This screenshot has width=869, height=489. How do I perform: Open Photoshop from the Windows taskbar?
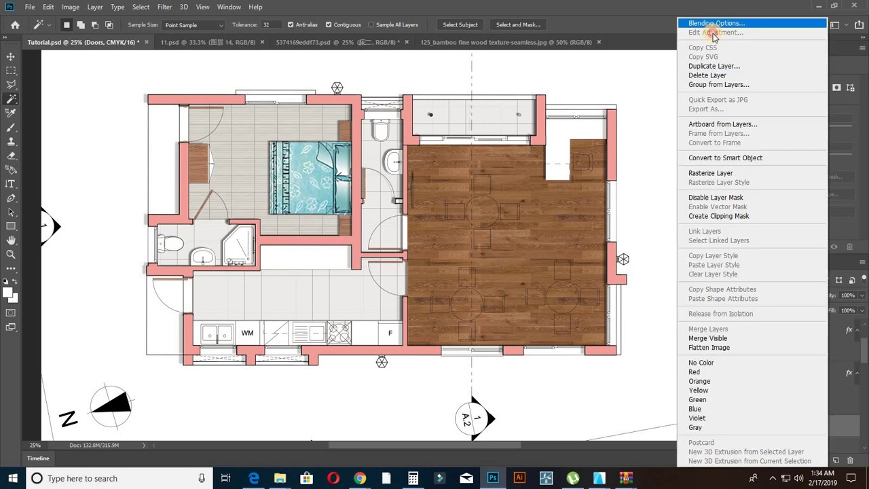pyautogui.click(x=493, y=478)
